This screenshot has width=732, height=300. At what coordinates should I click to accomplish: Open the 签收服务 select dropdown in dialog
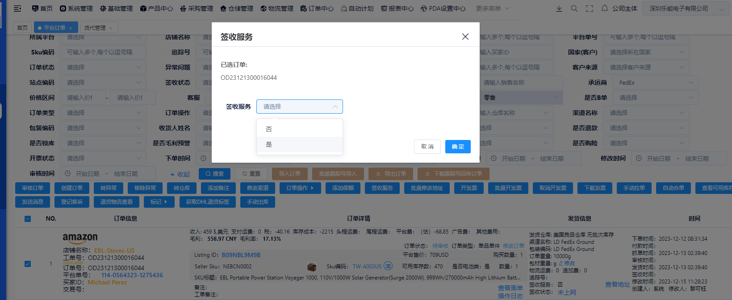coord(300,107)
